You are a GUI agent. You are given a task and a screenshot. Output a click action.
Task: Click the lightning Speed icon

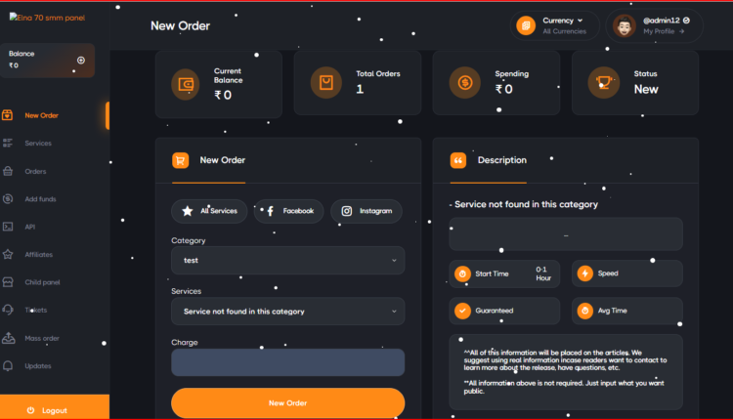point(584,273)
